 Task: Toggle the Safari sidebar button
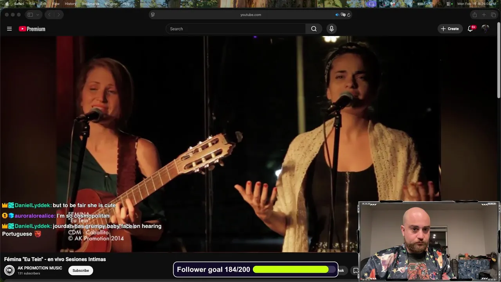coord(30,14)
